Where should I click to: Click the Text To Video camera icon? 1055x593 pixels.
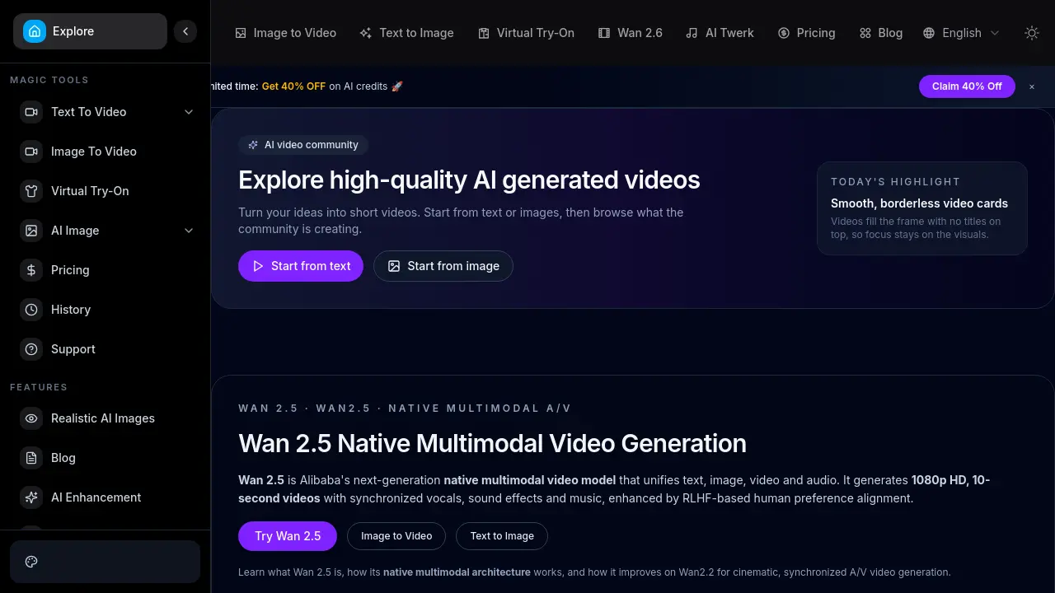[x=31, y=112]
